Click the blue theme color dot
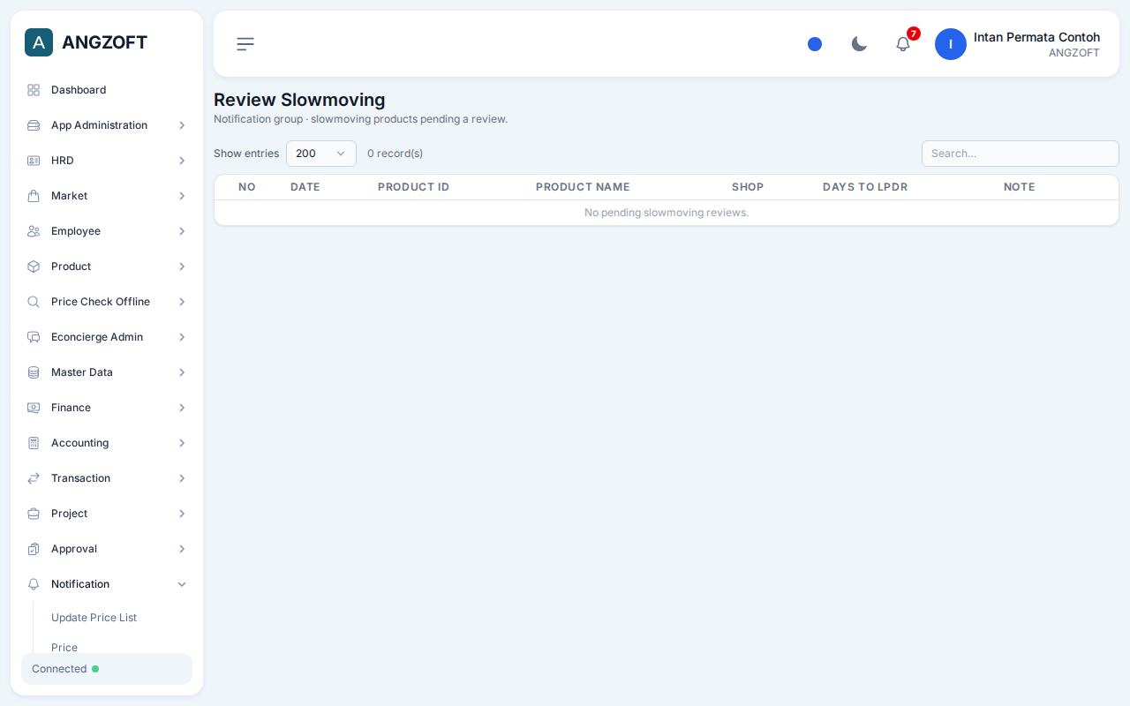Screen dimensions: 1130x706 tap(815, 44)
